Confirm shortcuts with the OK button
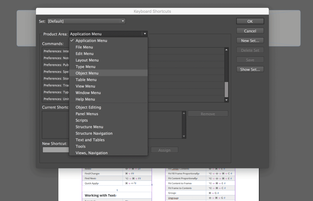313x201 pixels. tap(250, 21)
